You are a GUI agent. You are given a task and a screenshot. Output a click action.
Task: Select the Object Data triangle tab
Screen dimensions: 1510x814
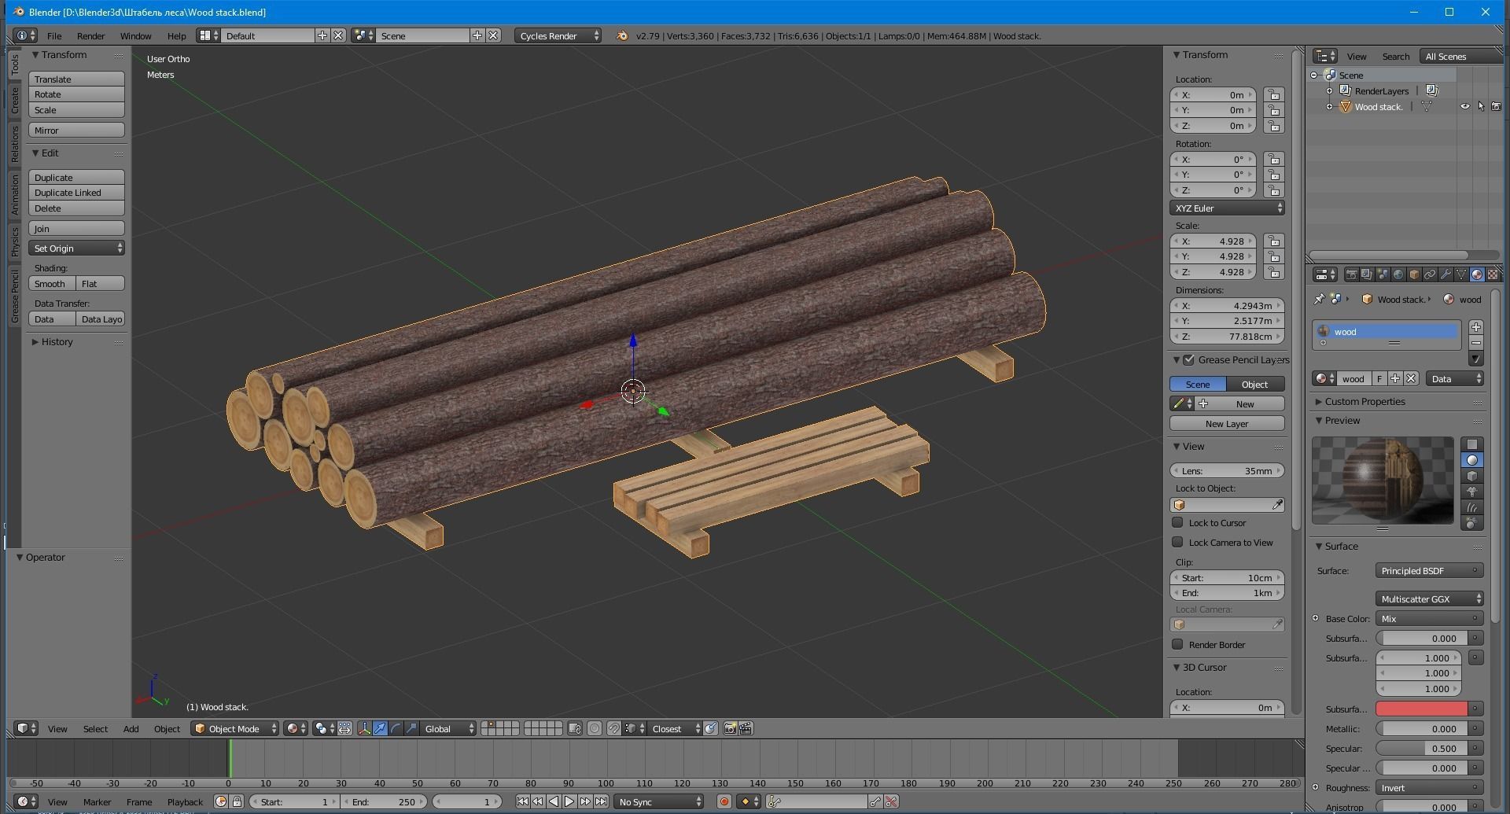coord(1460,274)
